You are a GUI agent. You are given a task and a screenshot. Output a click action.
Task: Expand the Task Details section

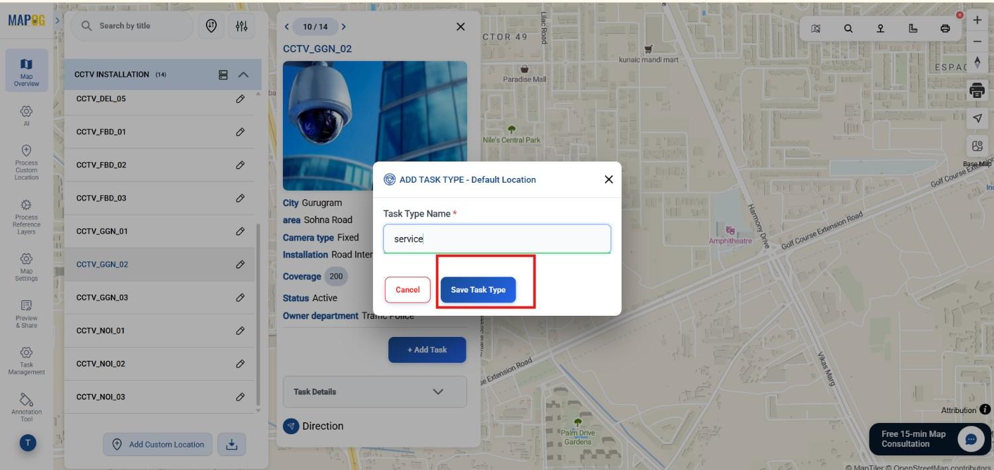tap(374, 392)
